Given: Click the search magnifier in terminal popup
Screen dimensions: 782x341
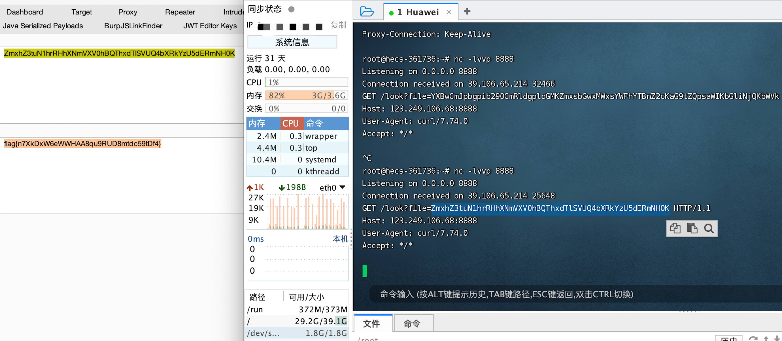Looking at the screenshot, I should [709, 228].
